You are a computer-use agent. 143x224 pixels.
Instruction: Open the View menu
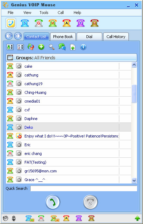(27, 13)
